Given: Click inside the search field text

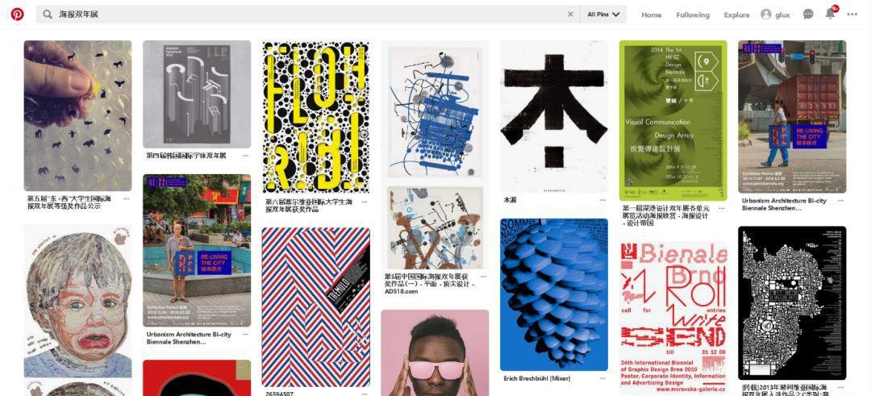Looking at the screenshot, I should [x=78, y=15].
